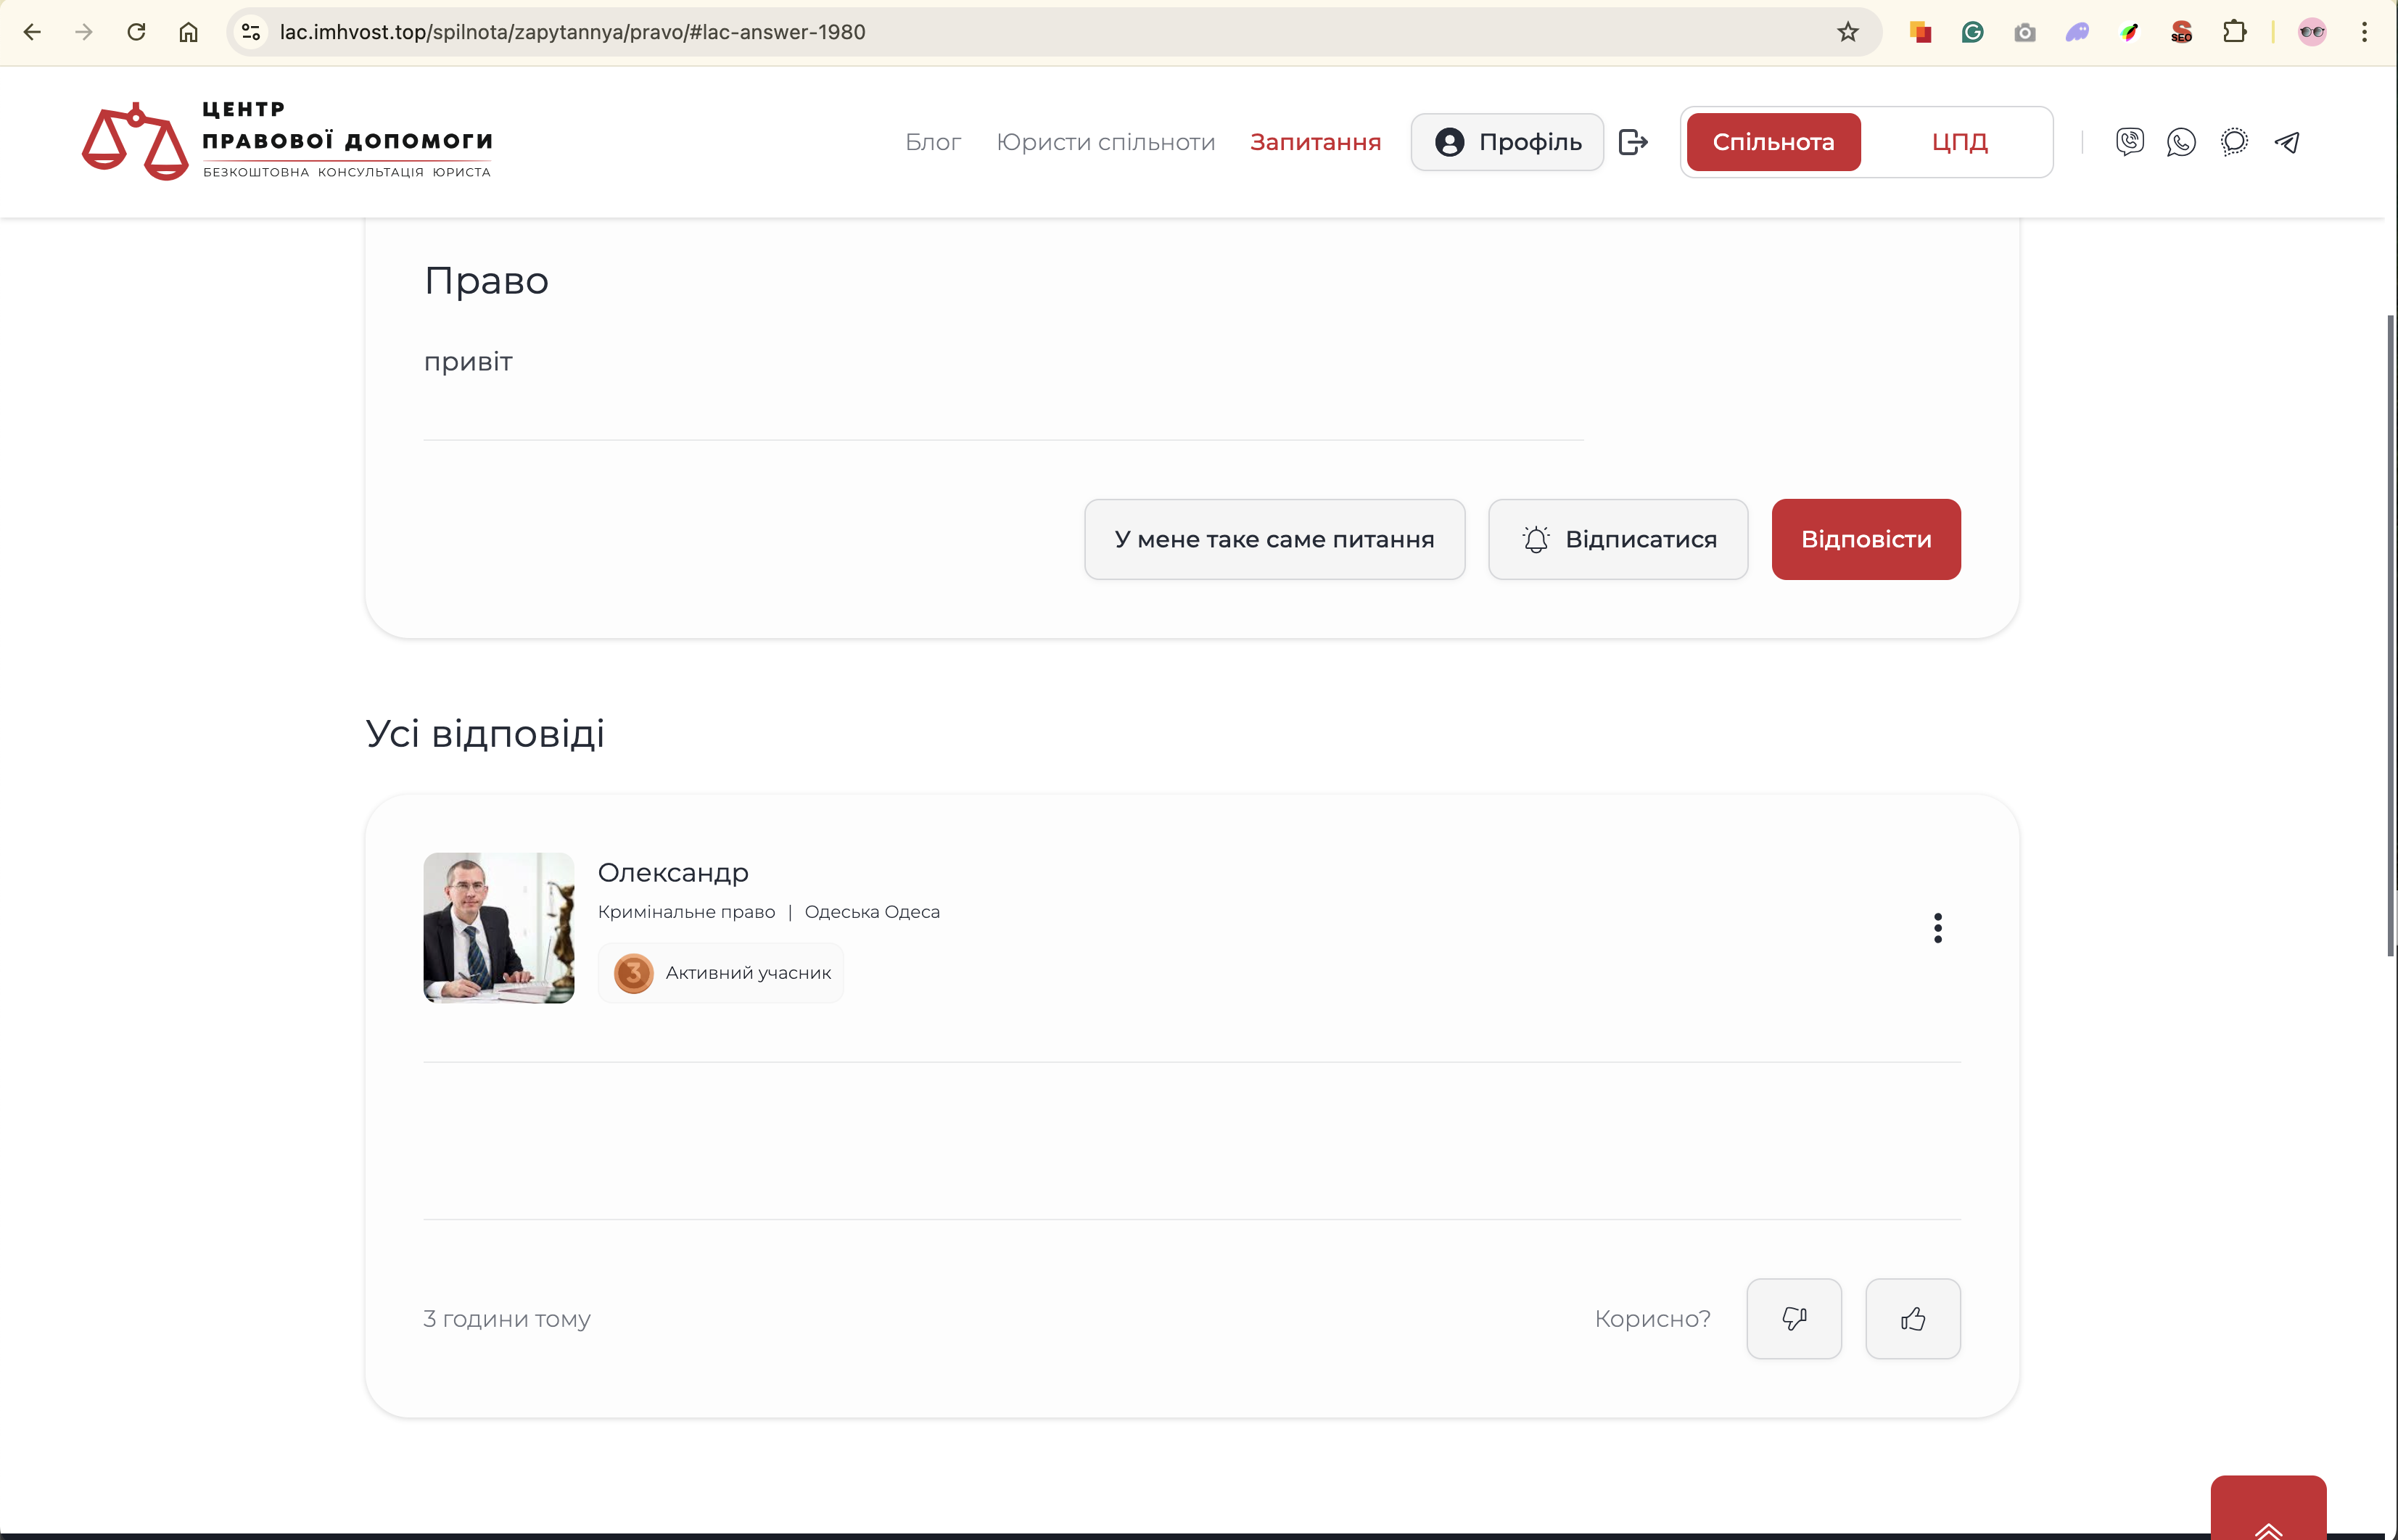Switch to ЦПД mode
The image size is (2398, 1540).
[1959, 142]
